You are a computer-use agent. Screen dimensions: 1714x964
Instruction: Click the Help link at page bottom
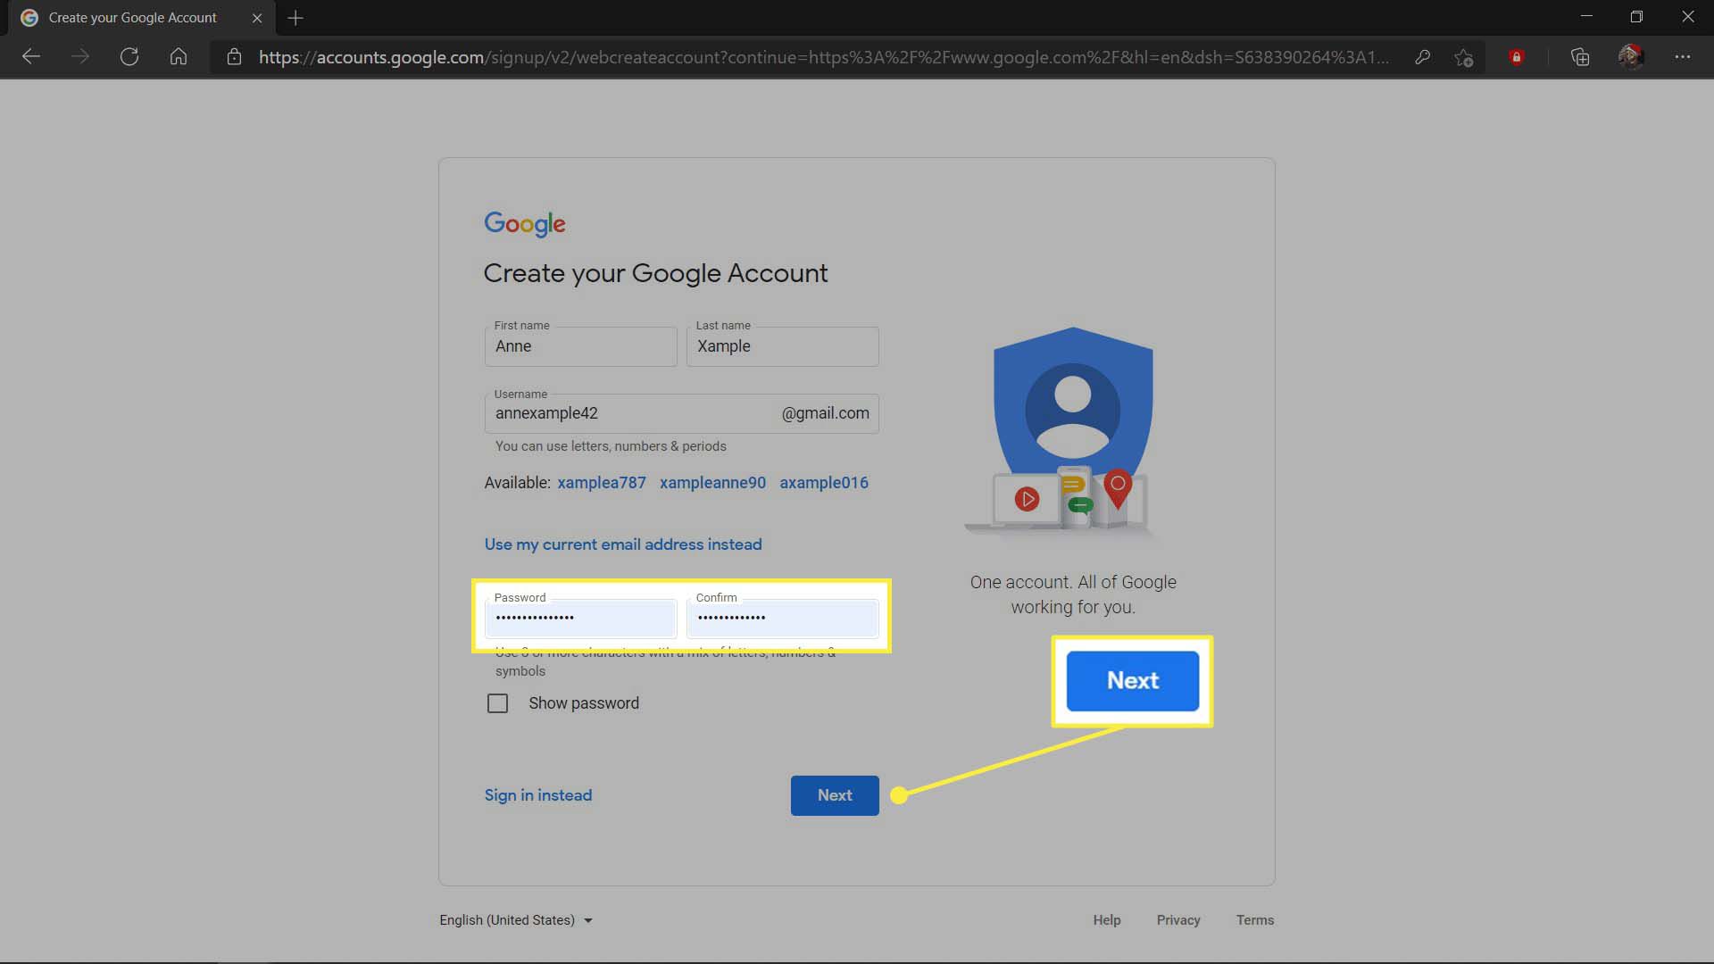[1105, 919]
